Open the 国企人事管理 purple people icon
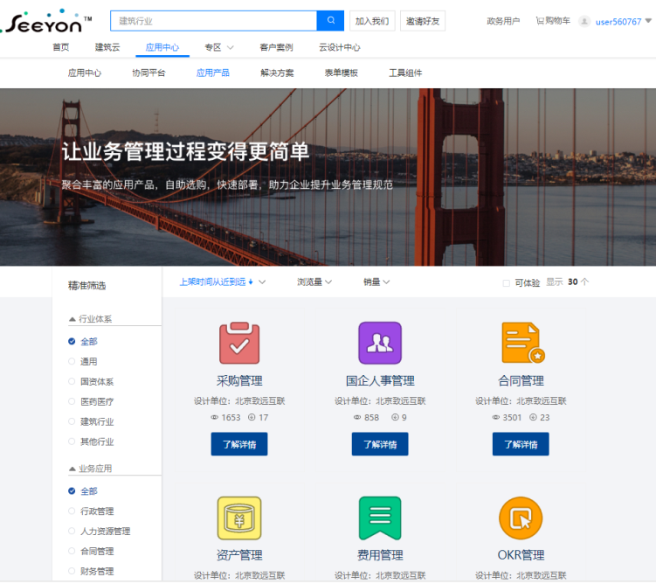Screen dimensions: 656x584 [380, 343]
